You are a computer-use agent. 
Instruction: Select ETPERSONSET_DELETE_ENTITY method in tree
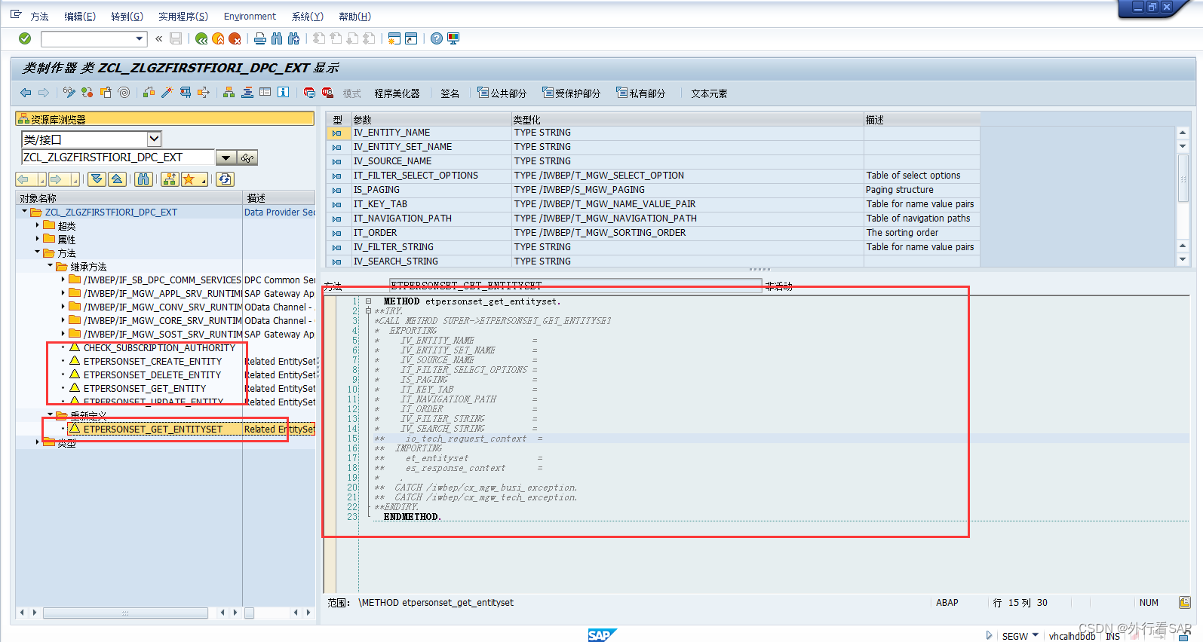click(152, 375)
